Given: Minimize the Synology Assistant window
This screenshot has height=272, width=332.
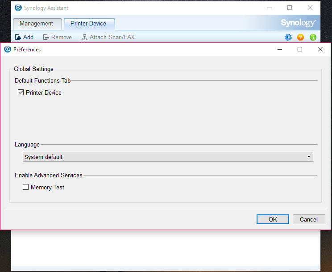Looking at the screenshot, I should click(270, 8).
